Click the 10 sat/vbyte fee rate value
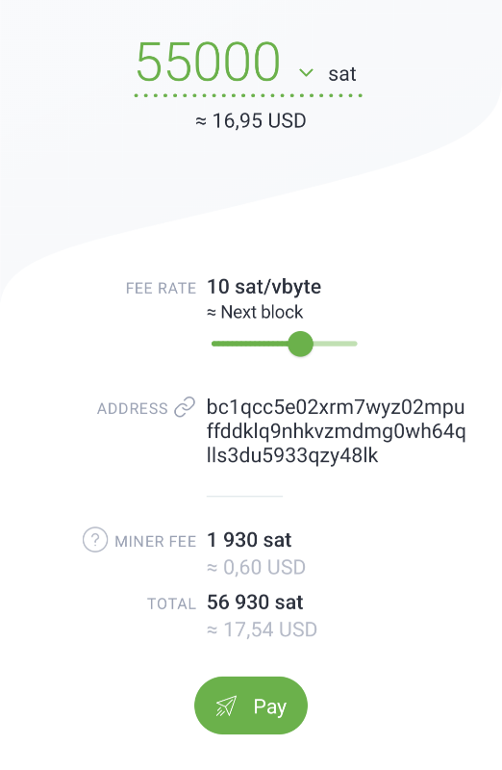 click(x=264, y=286)
